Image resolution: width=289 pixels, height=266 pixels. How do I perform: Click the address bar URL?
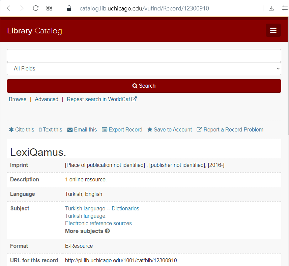click(x=144, y=8)
